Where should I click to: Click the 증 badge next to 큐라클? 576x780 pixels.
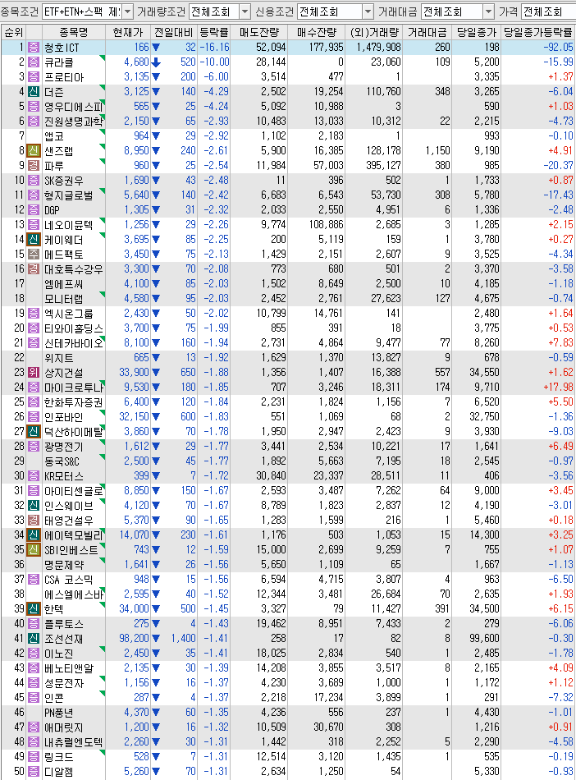(x=34, y=62)
